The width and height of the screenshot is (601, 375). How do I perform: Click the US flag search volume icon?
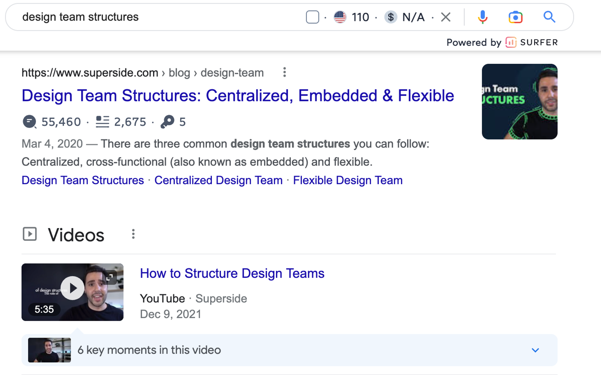[340, 17]
